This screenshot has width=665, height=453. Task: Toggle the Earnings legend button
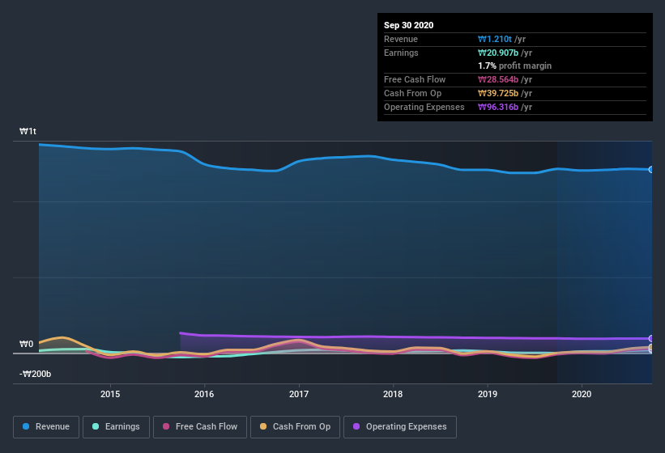(116, 427)
